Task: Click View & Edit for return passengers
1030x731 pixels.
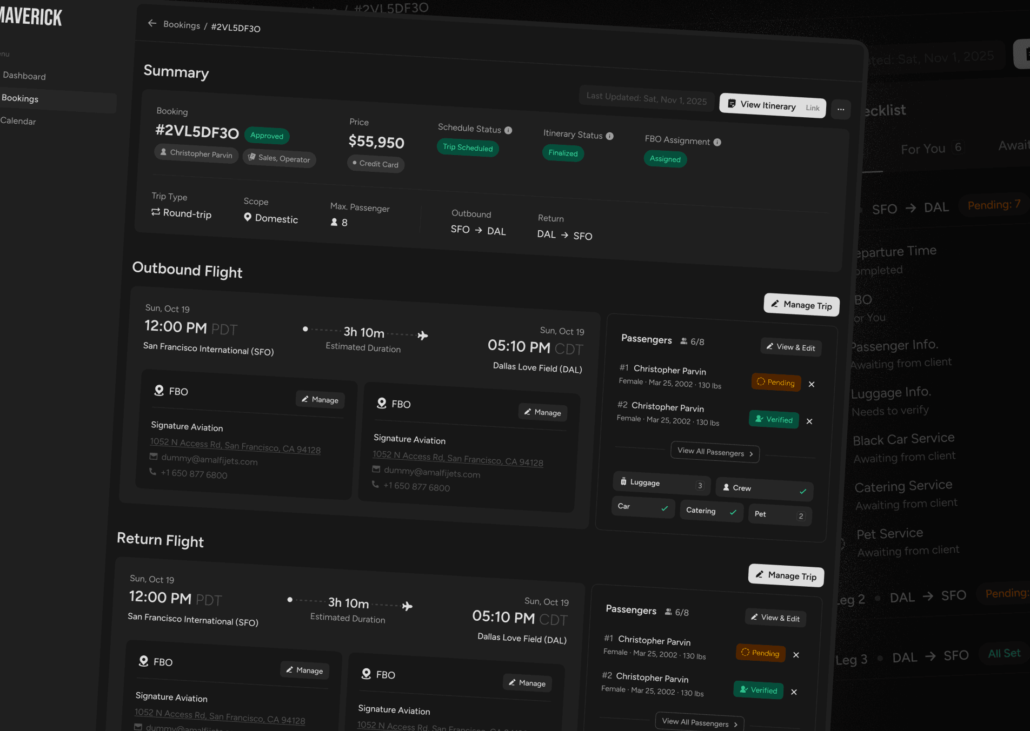Action: coord(775,618)
